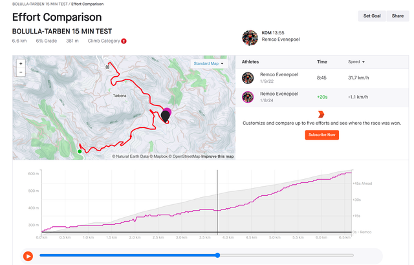Click the Share button
The image size is (414, 265).
click(x=397, y=16)
